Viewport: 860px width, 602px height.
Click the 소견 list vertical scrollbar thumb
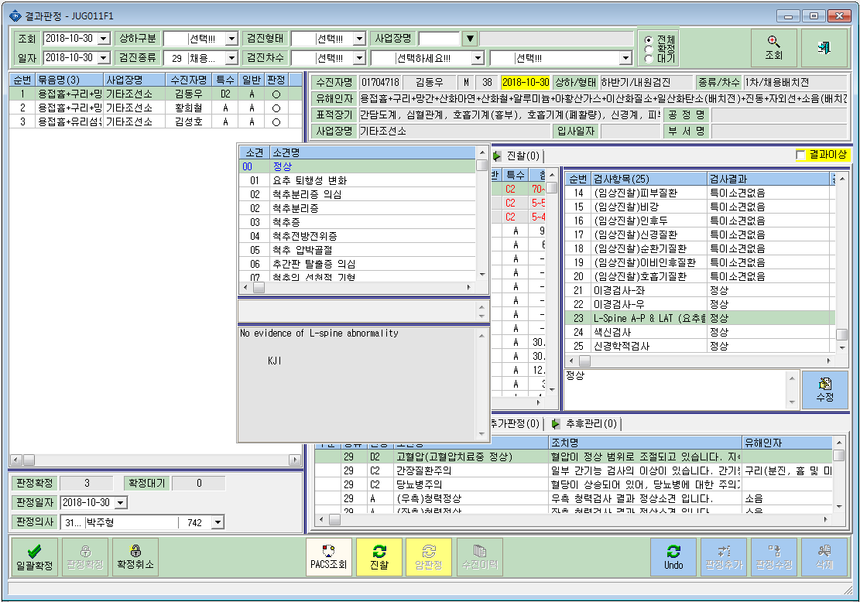[x=481, y=166]
